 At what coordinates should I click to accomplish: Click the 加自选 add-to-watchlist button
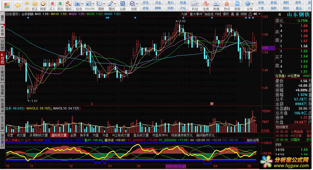click(209, 14)
